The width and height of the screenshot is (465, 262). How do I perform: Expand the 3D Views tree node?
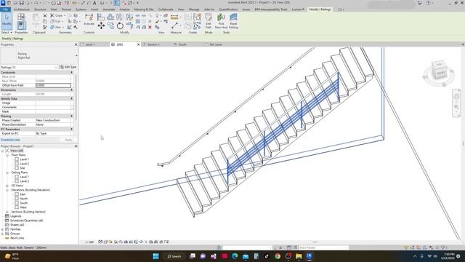point(7,186)
